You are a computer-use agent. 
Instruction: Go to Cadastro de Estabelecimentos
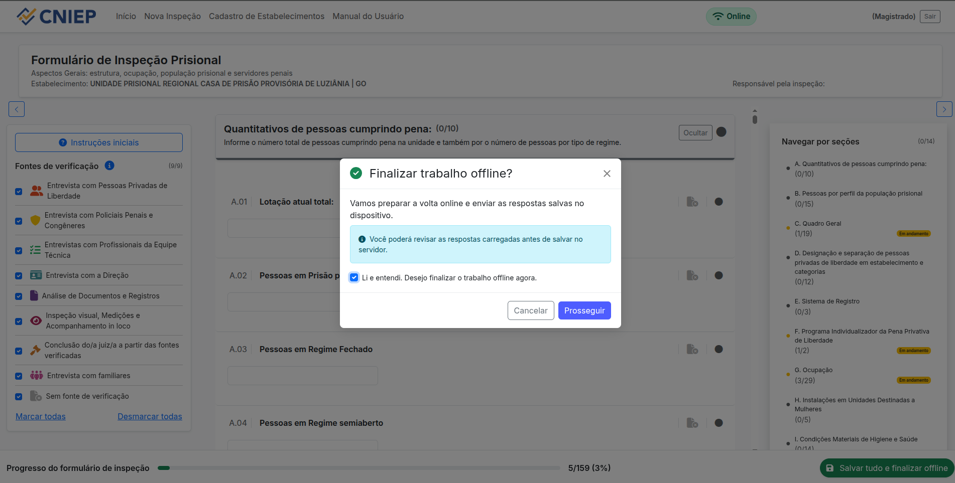(266, 17)
